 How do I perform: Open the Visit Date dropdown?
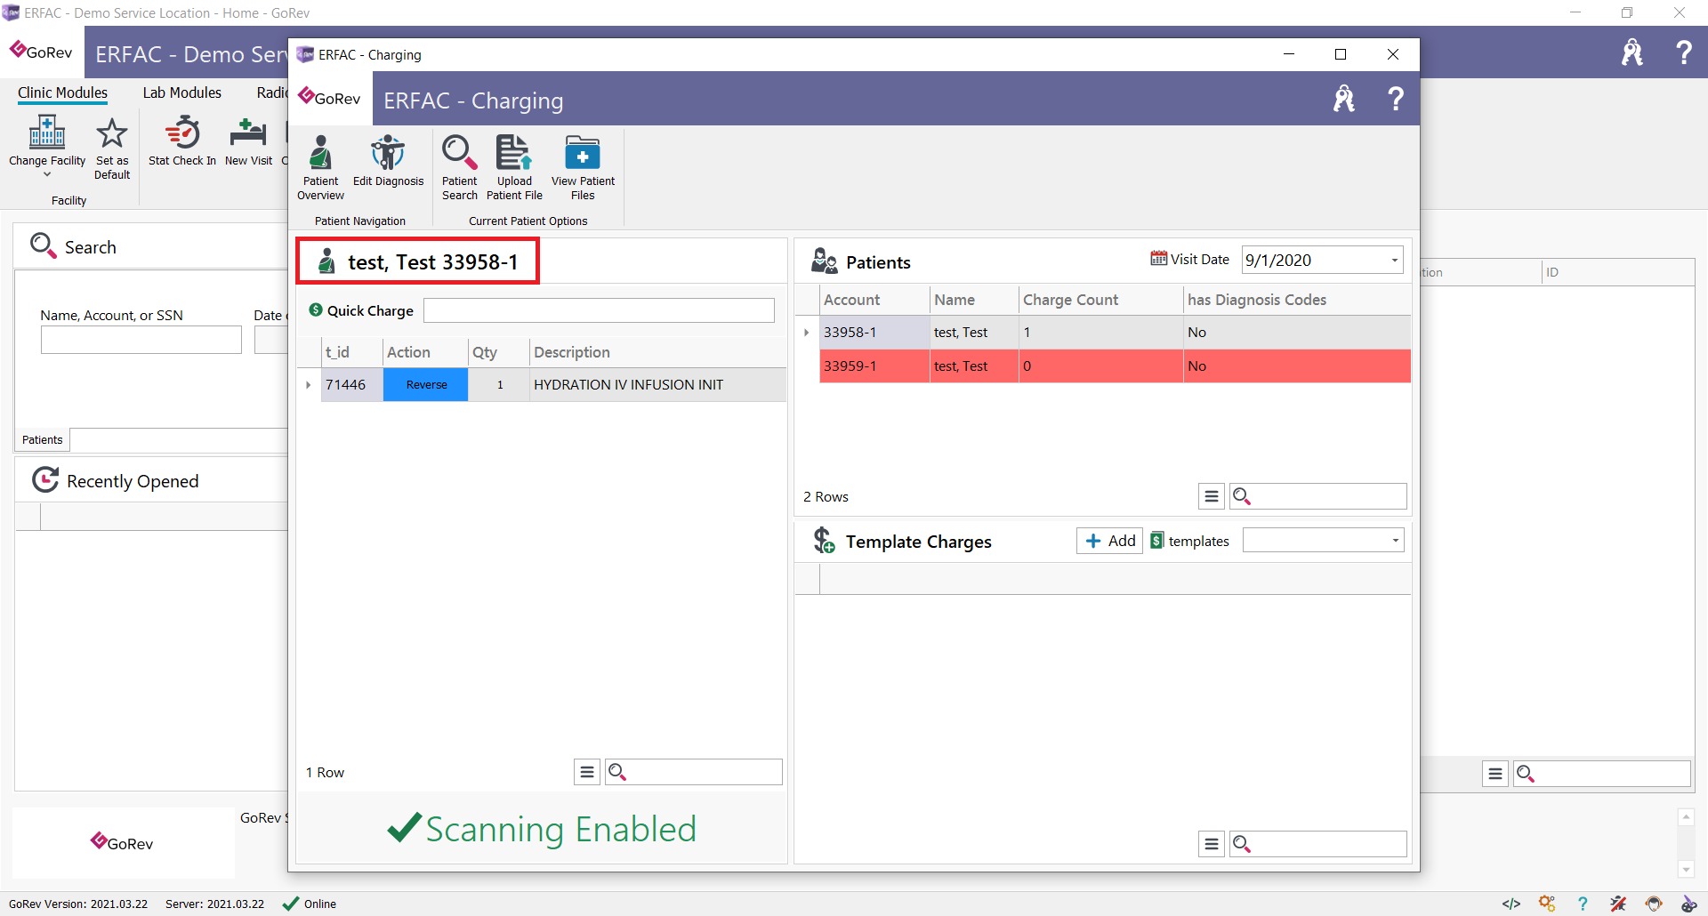click(x=1394, y=261)
